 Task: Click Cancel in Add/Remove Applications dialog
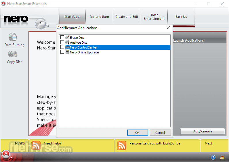click(160, 132)
